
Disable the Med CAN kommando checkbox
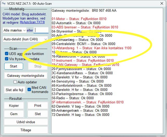click(x=29, y=90)
